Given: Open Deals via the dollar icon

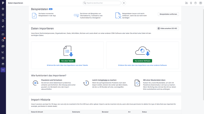Looking at the screenshot, I should (3, 15).
